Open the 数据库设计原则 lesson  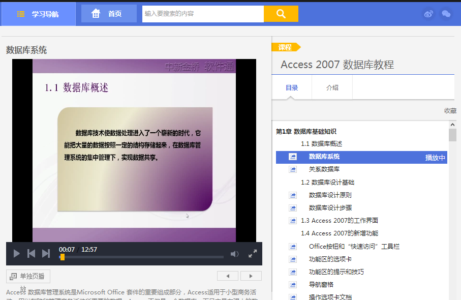coord(330,195)
